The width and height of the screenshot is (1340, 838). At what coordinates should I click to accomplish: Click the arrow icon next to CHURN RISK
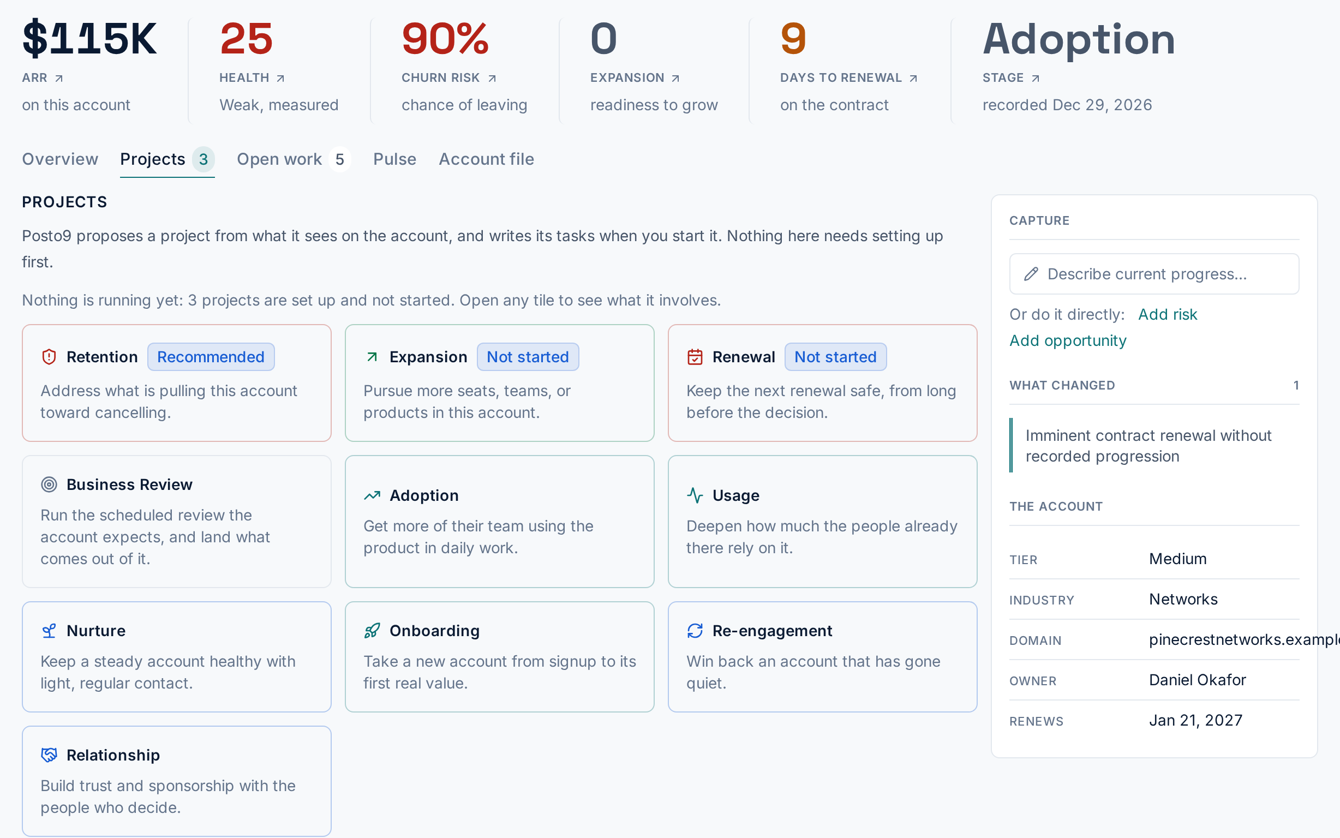(492, 79)
